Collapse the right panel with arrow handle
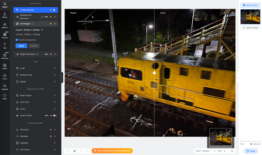Viewport: 262px width, 155px height. point(238,77)
